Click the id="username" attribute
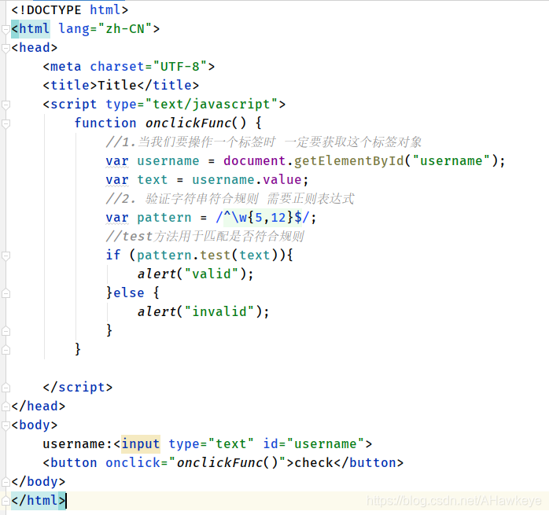Screen dimensions: 549x515 (x=314, y=444)
